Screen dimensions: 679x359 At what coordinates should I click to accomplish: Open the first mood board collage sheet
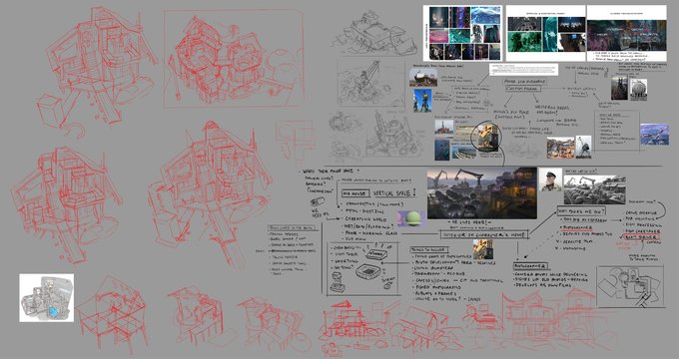pyautogui.click(x=462, y=33)
